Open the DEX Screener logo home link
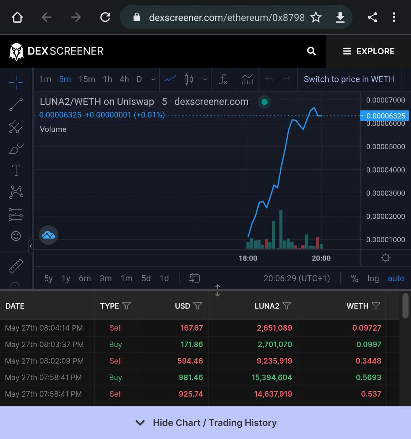The height and width of the screenshot is (439, 411). pos(56,51)
